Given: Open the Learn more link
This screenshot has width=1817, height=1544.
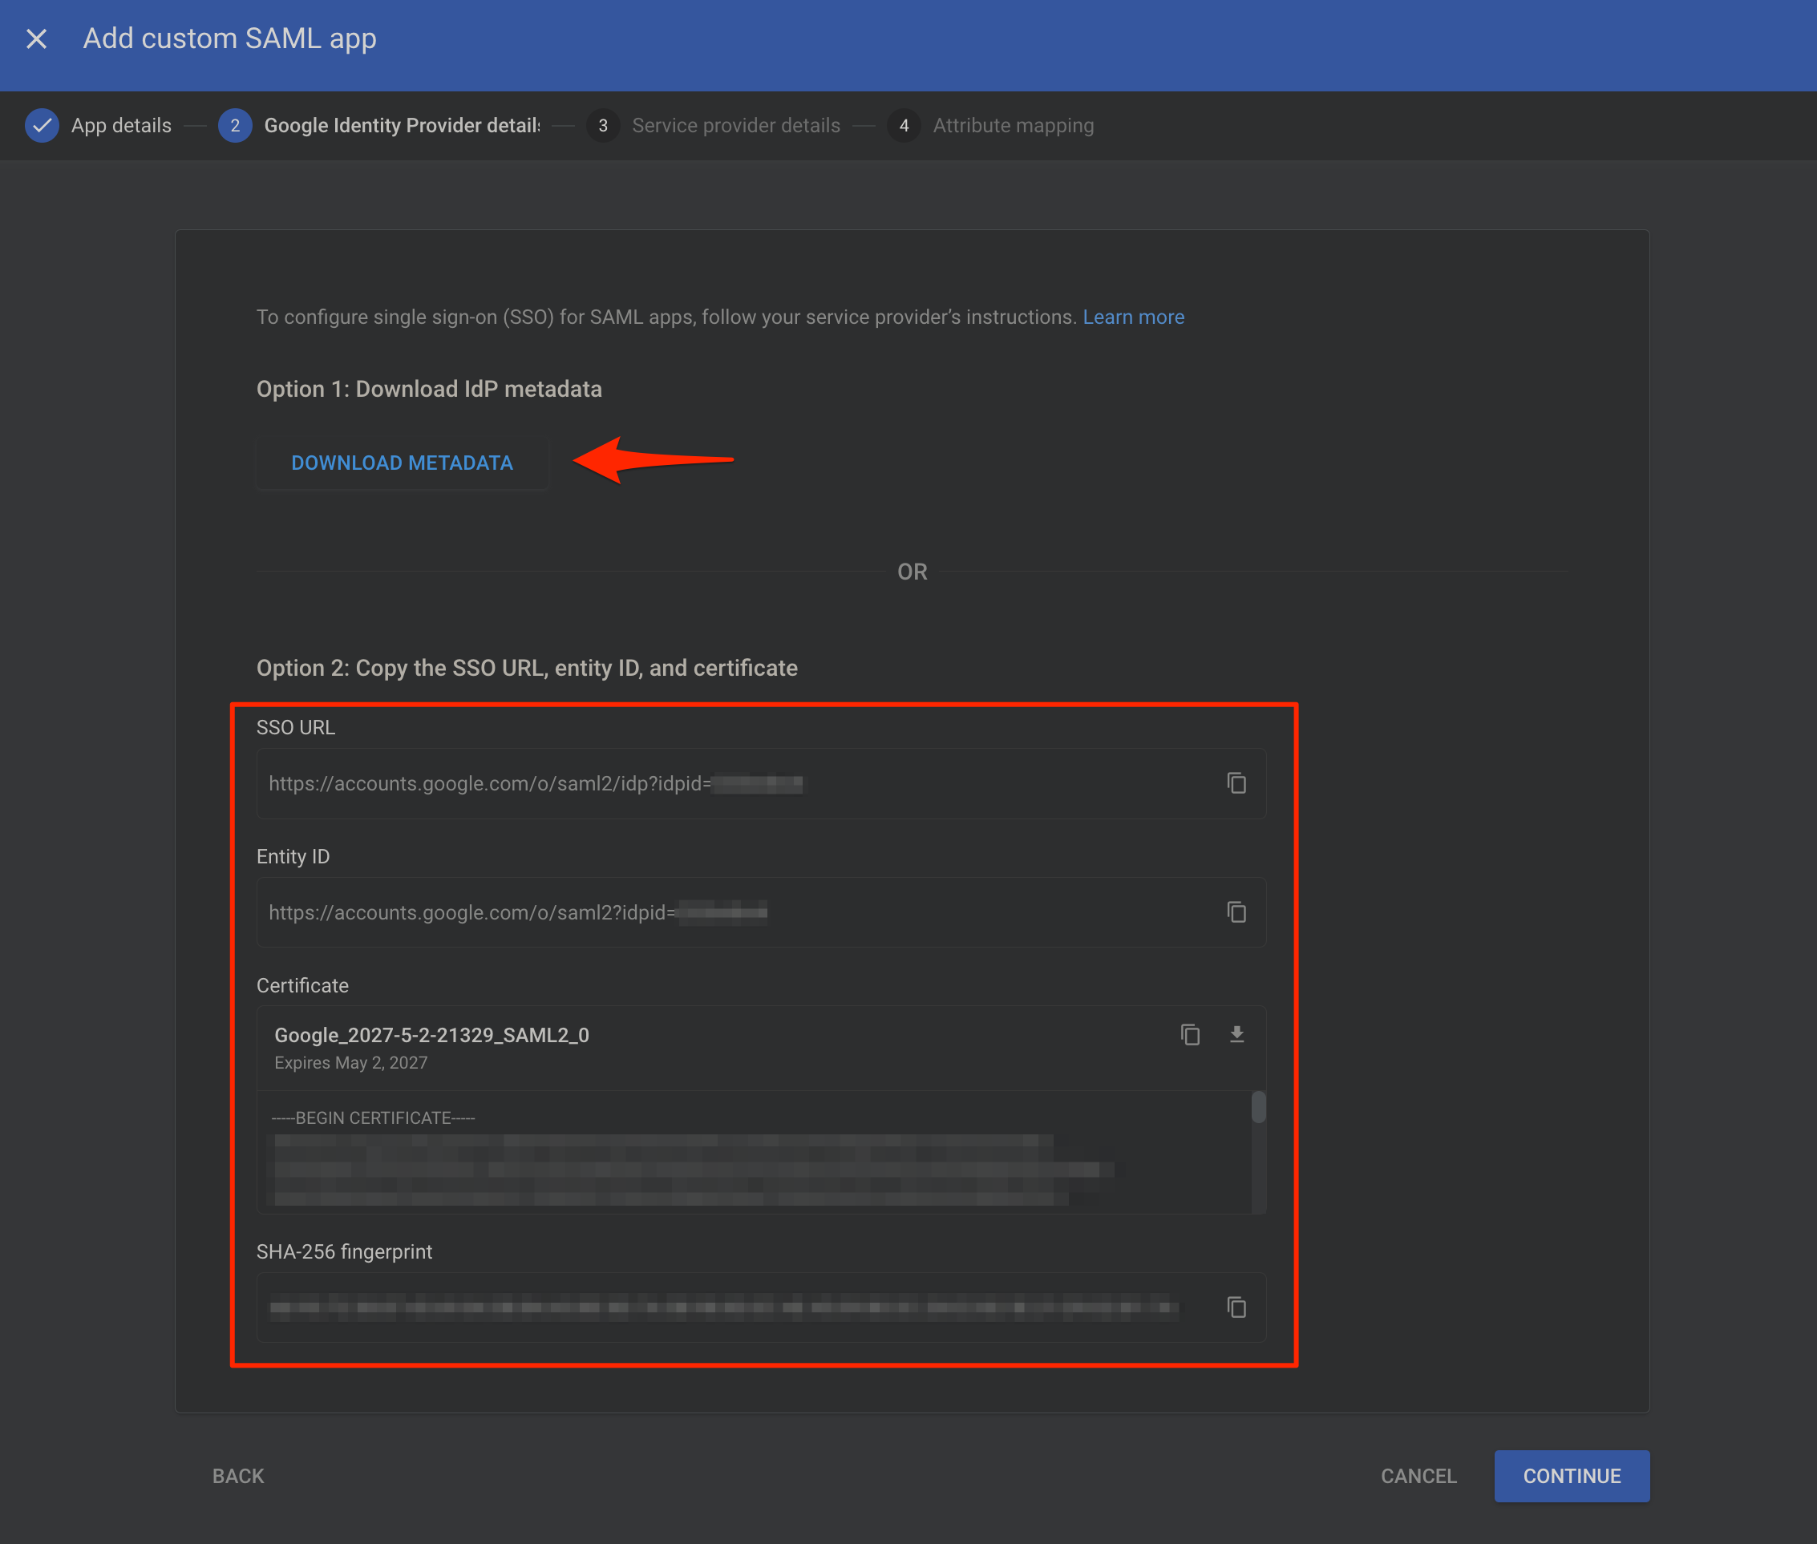Looking at the screenshot, I should (x=1133, y=317).
